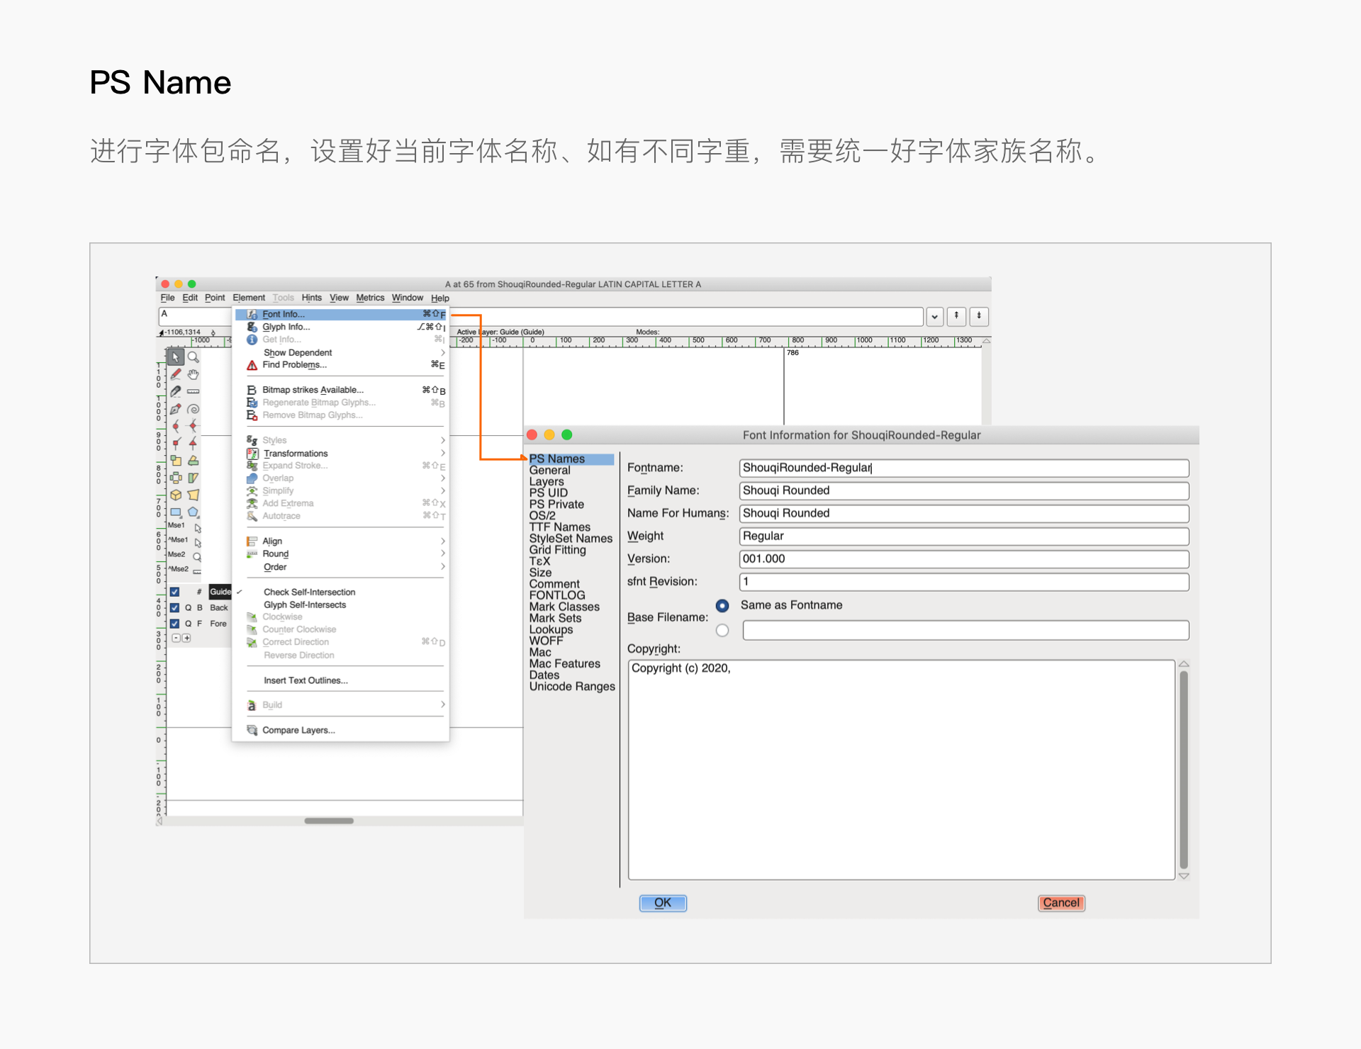Click the previous glyph up-arrow button

coord(956,316)
